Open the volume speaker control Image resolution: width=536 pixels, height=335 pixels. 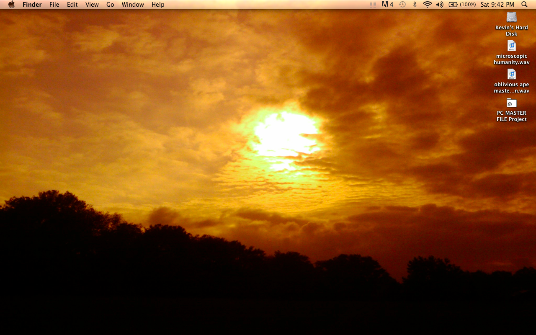440,5
